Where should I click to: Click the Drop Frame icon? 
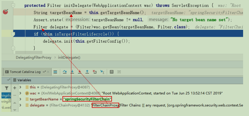95,72
